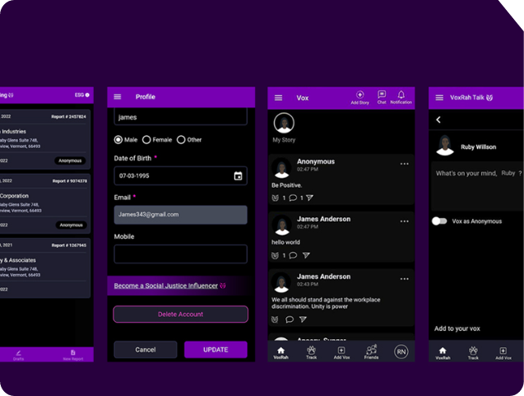Image resolution: width=524 pixels, height=396 pixels.
Task: Go back with the arrow on VoxRah Talk
Action: tap(438, 119)
